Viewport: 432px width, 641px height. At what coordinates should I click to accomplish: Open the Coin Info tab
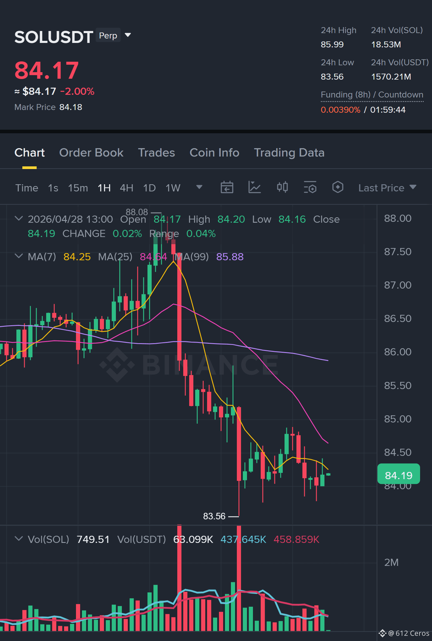tap(214, 153)
